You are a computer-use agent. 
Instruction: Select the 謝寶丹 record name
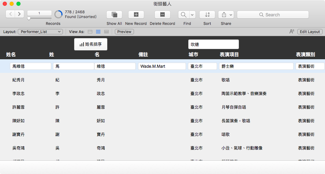(18, 135)
